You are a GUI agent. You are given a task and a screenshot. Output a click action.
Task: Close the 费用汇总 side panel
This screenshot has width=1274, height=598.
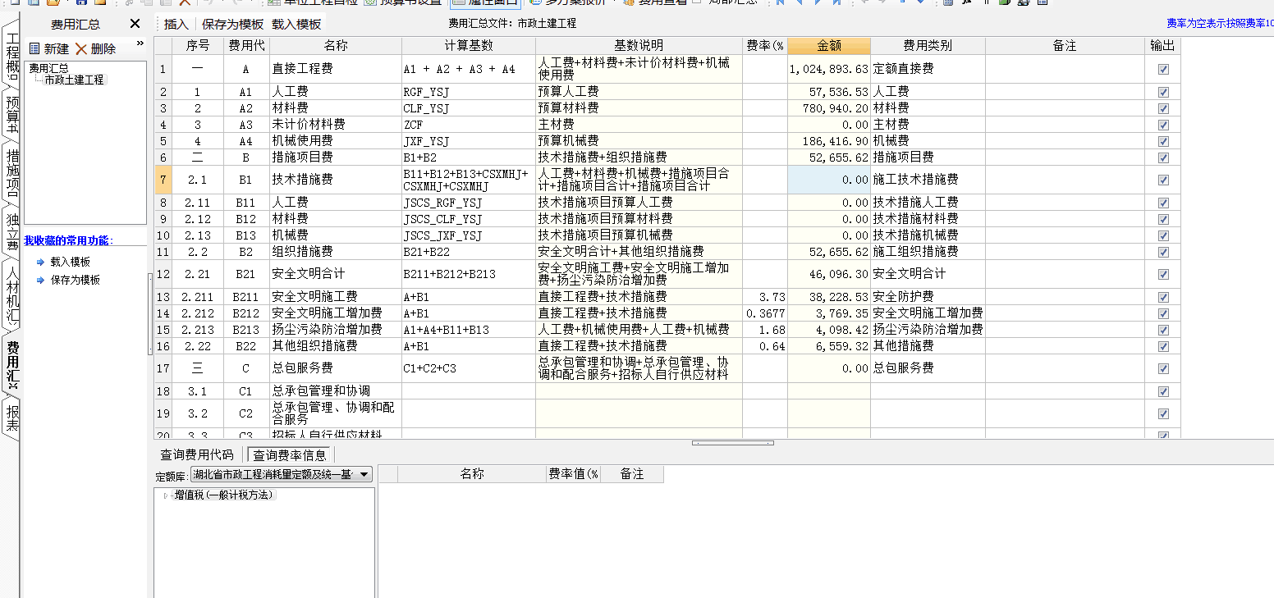click(x=135, y=24)
